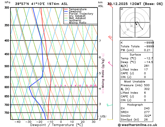165x127 pixels.
Task: Click the red wind barb at 400 hPa
Action: click(x=110, y=38)
